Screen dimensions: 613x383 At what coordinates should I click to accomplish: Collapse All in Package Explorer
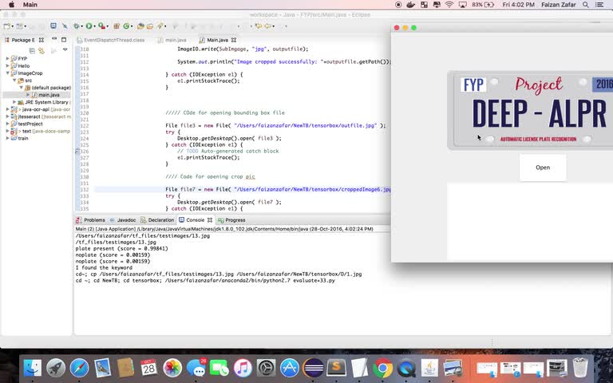33,50
